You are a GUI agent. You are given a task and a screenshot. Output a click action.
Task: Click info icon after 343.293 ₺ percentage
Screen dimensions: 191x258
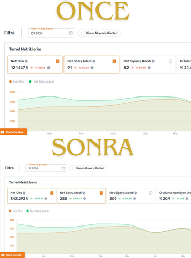[46, 199]
